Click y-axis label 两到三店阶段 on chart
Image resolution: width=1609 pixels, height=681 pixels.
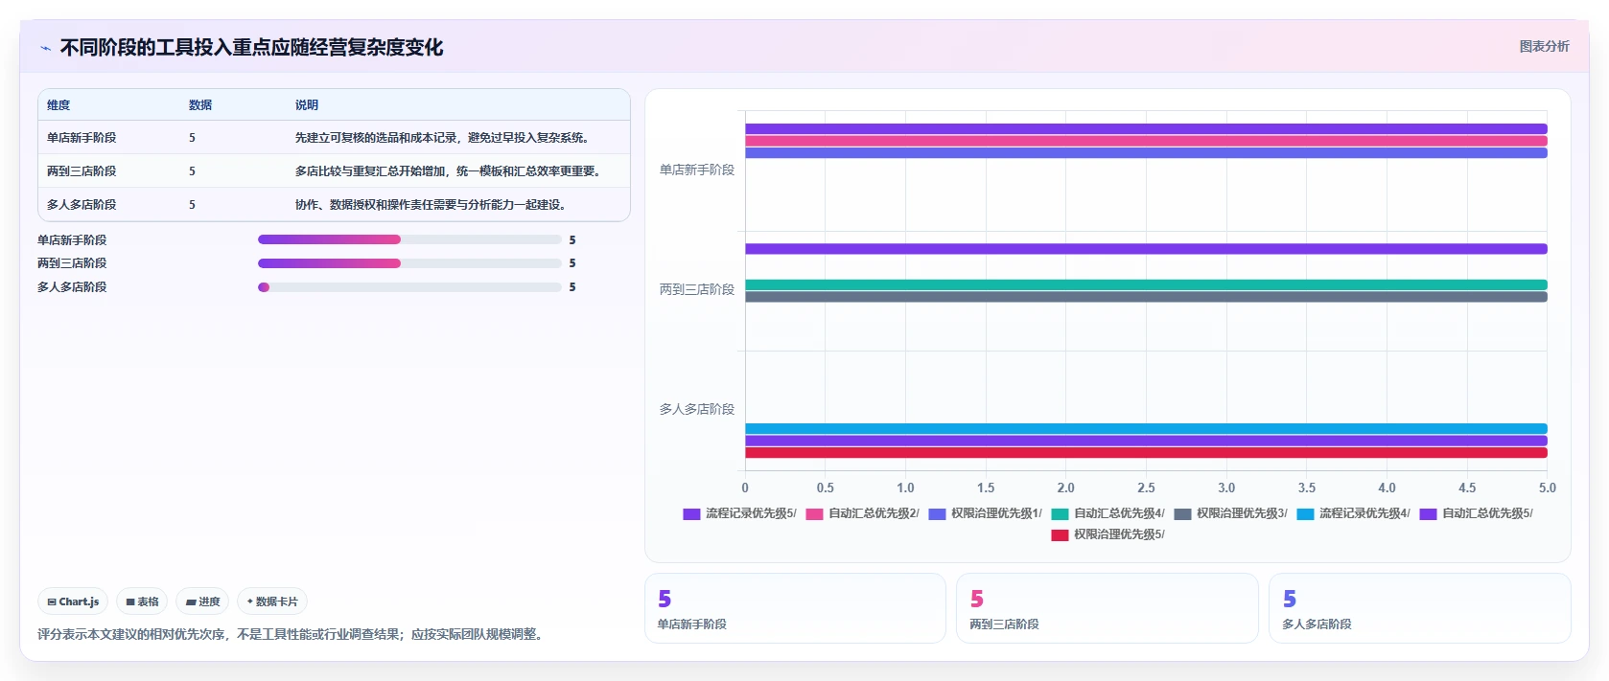(x=697, y=289)
